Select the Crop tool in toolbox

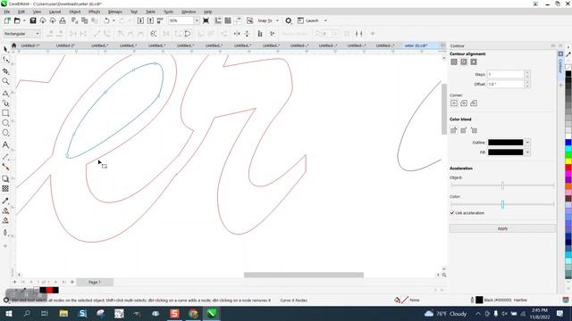[5, 71]
